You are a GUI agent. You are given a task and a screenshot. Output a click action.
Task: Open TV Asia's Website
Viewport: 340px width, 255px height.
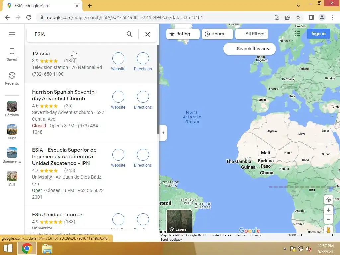coord(118,62)
